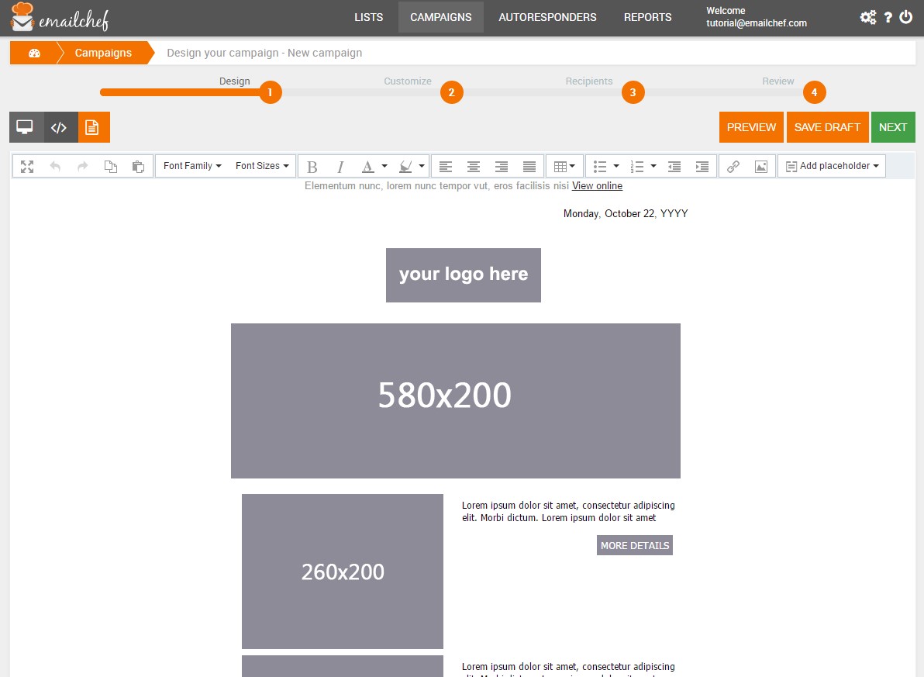924x677 pixels.
Task: Open the Add placeholder dropdown
Action: (x=832, y=166)
